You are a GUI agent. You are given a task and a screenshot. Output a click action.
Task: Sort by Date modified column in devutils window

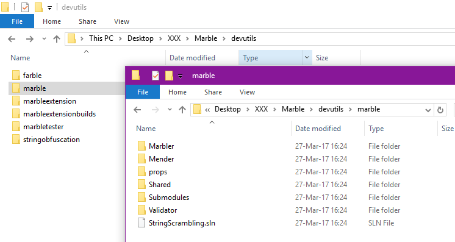tap(192, 58)
